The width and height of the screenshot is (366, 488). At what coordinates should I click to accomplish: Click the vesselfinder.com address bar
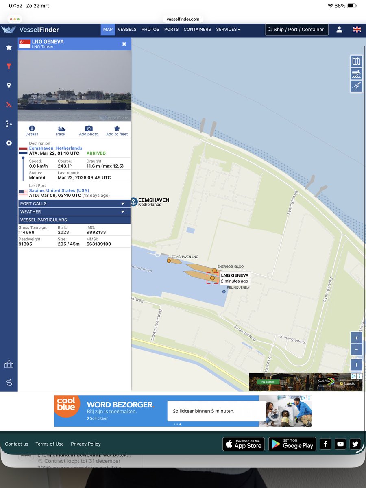(x=183, y=19)
